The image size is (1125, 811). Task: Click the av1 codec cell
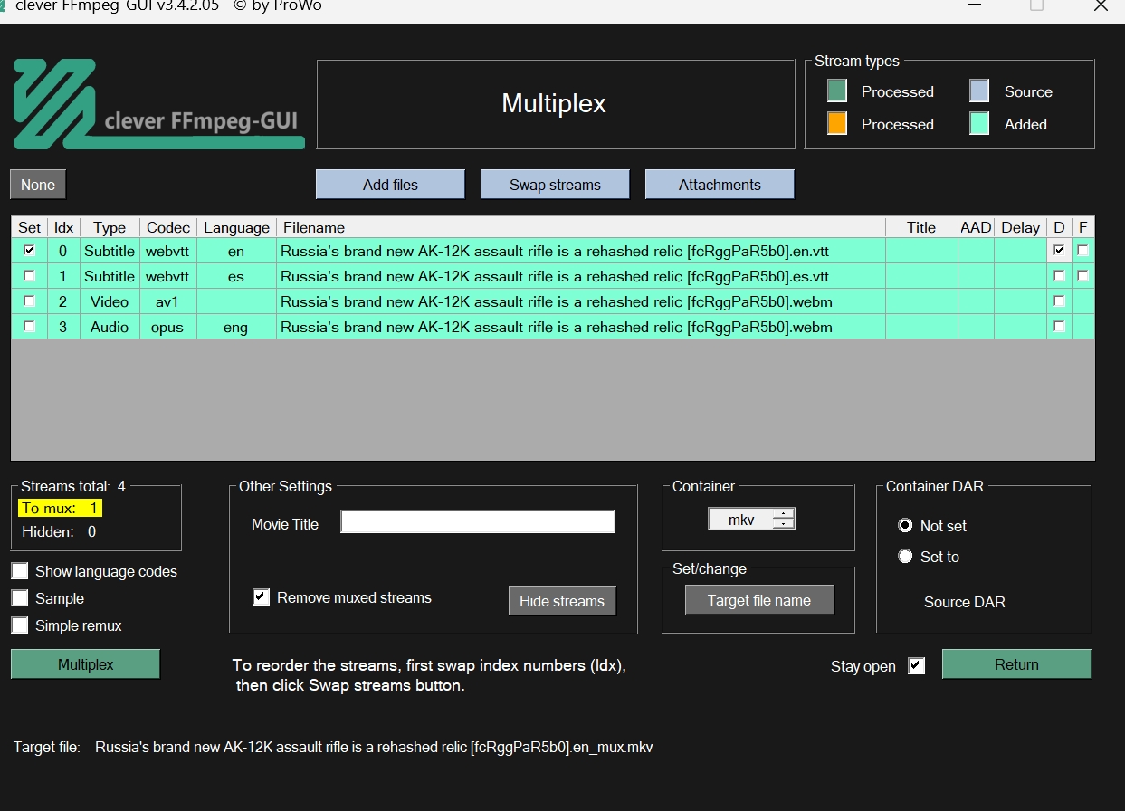[x=168, y=301]
